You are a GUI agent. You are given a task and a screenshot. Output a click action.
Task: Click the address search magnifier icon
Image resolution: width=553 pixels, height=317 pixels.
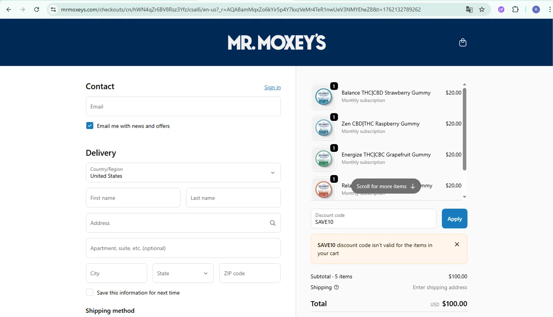coord(272,223)
